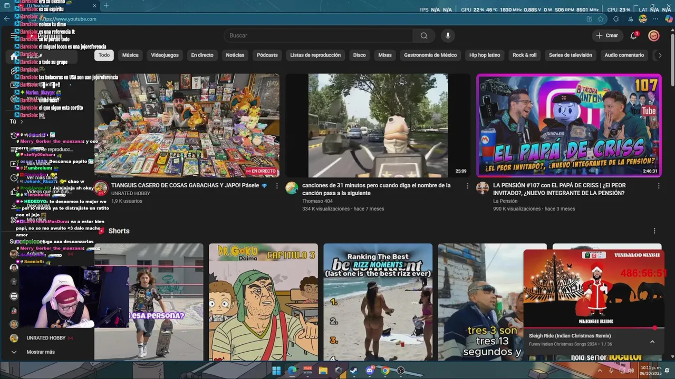Select the Hip hop latino chip
Screen dimensions: 675x379
(x=485, y=55)
